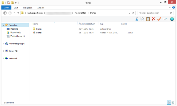Go back with the back arrow
177x106 pixels.
pos(5,13)
